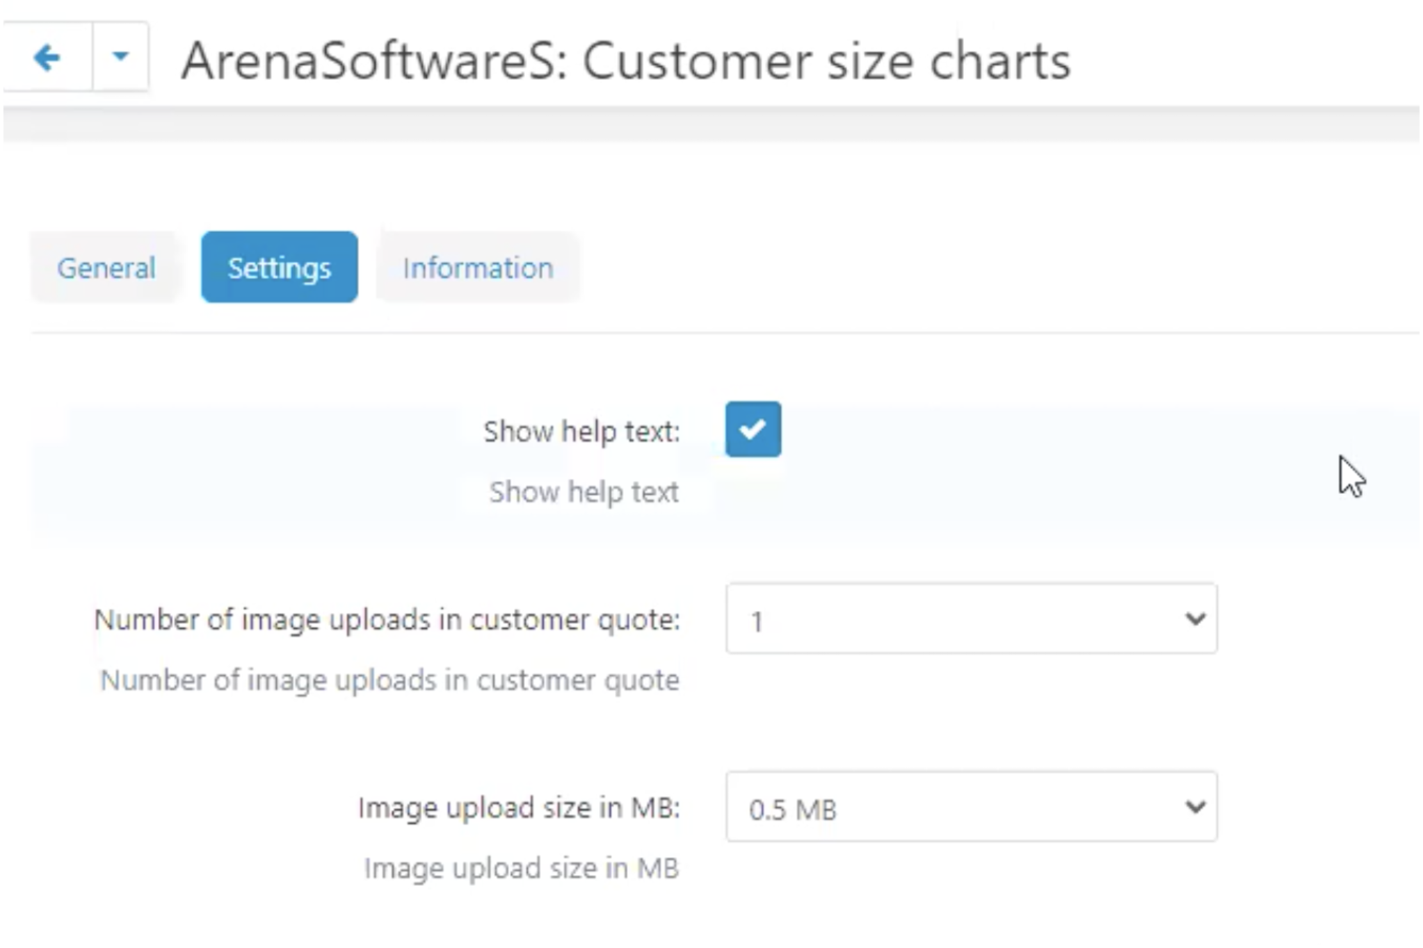Open Number of image uploads dropdown
Image resolution: width=1423 pixels, height=948 pixels.
(972, 619)
